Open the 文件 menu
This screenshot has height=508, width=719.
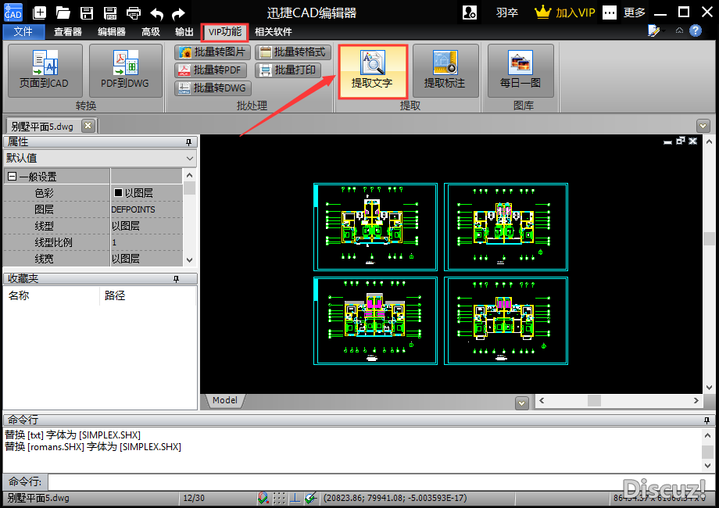[23, 32]
